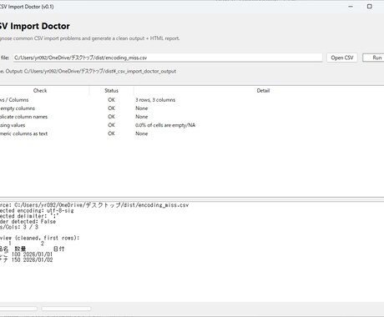The height and width of the screenshot is (317, 384).
Task: Click the None detail for numeric columns as text
Action: coord(141,133)
